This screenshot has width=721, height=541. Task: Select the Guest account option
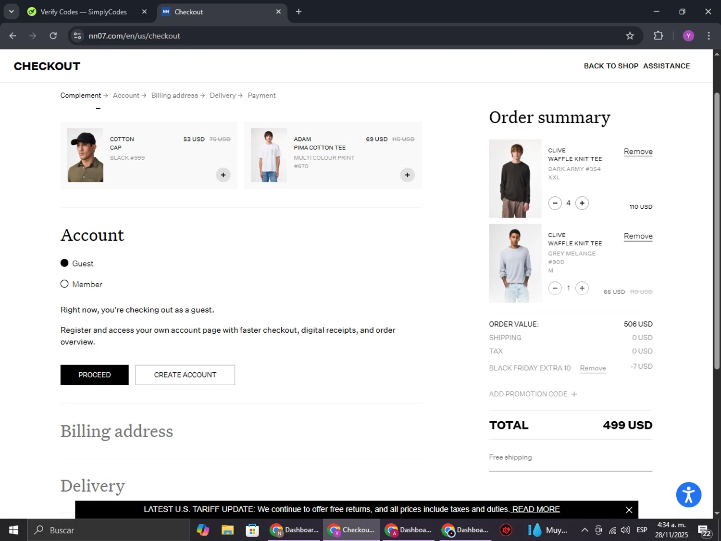[x=64, y=263]
